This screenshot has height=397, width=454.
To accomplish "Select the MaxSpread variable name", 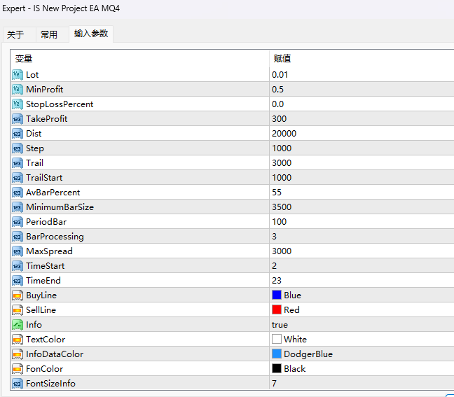I will [x=49, y=251].
